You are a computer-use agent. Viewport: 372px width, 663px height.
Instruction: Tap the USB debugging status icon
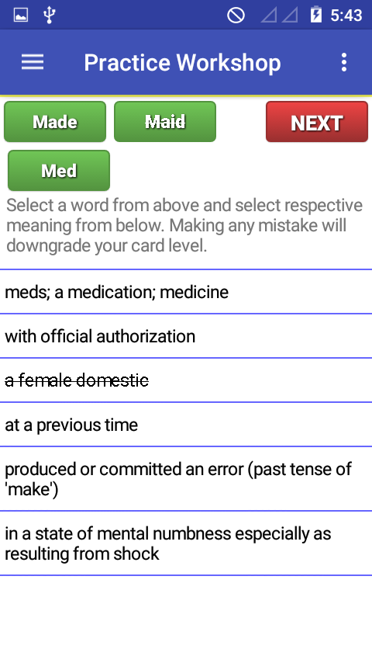click(49, 15)
